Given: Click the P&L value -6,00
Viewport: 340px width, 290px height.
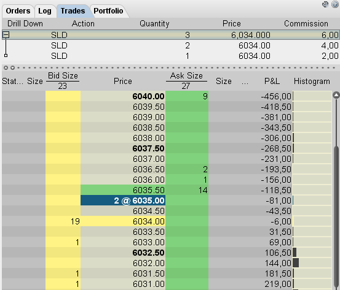Looking at the screenshot, I should (281, 221).
